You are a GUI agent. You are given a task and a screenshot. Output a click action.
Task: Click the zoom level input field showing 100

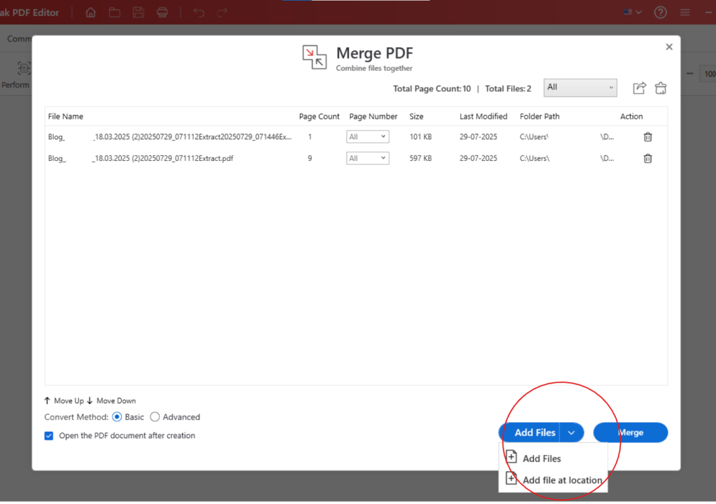(709, 73)
